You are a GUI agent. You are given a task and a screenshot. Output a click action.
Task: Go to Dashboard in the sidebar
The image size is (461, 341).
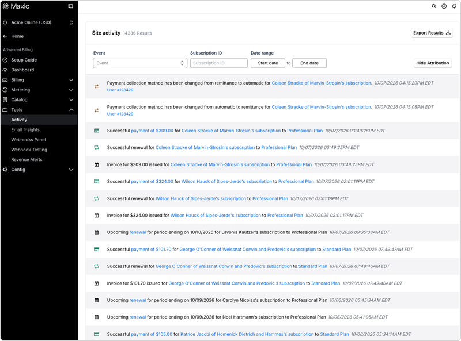(x=22, y=70)
